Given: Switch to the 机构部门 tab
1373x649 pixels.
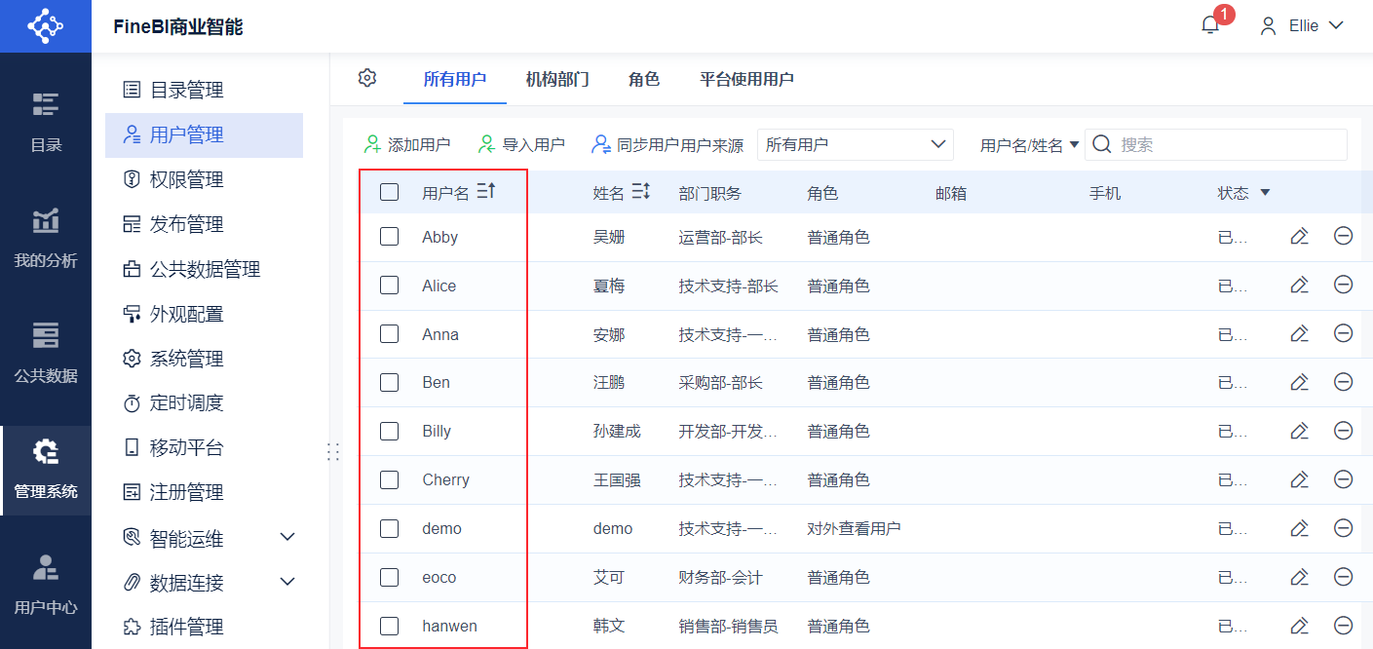Looking at the screenshot, I should click(x=557, y=79).
